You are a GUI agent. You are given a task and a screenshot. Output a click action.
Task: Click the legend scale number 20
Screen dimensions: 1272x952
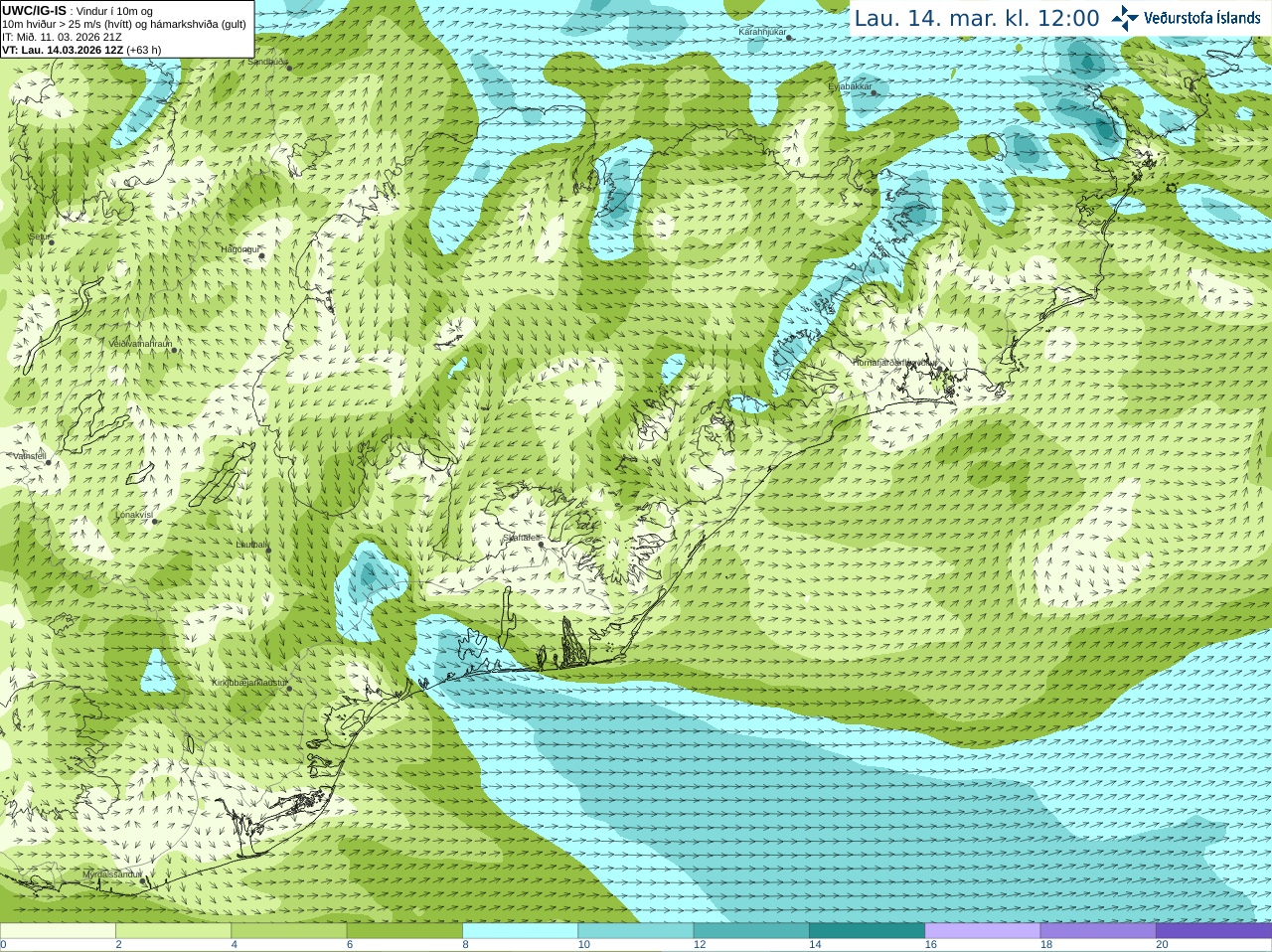coord(1162,945)
